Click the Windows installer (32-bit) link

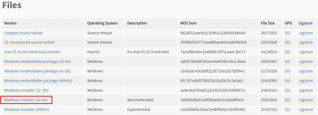[x=26, y=90]
